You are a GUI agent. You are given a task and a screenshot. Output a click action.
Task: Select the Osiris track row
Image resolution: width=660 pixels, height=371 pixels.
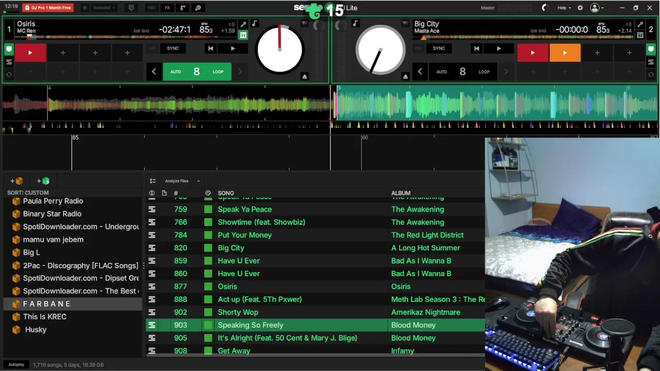(x=316, y=286)
